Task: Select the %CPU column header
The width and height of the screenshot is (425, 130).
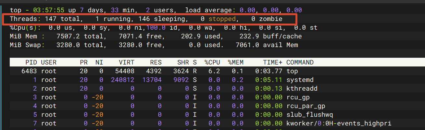Action: click(212, 63)
